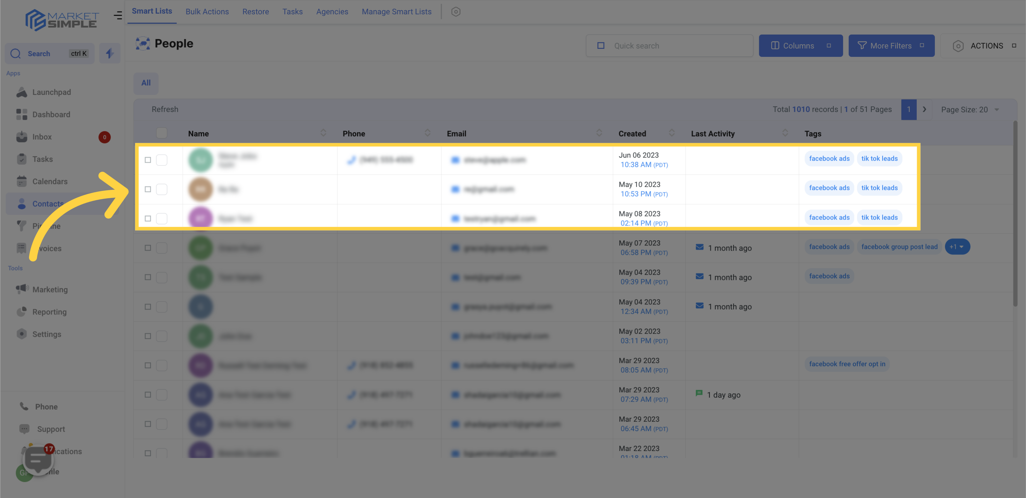This screenshot has height=498, width=1026.
Task: Click the sidebar Search box
Action: [x=49, y=53]
